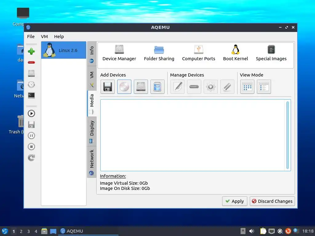315x236 pixels.
Task: Switch to the Info tab
Action: click(92, 54)
